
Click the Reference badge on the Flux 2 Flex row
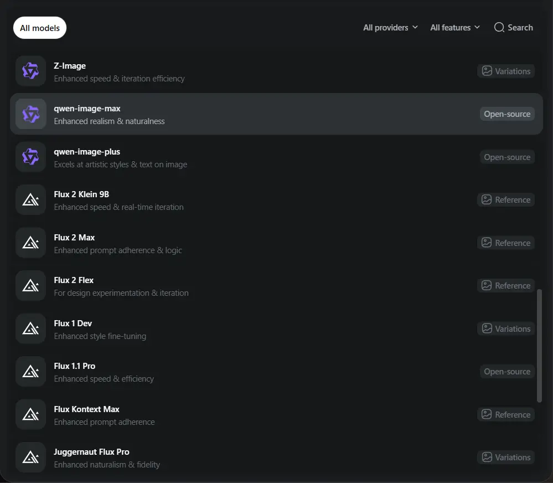[506, 285]
